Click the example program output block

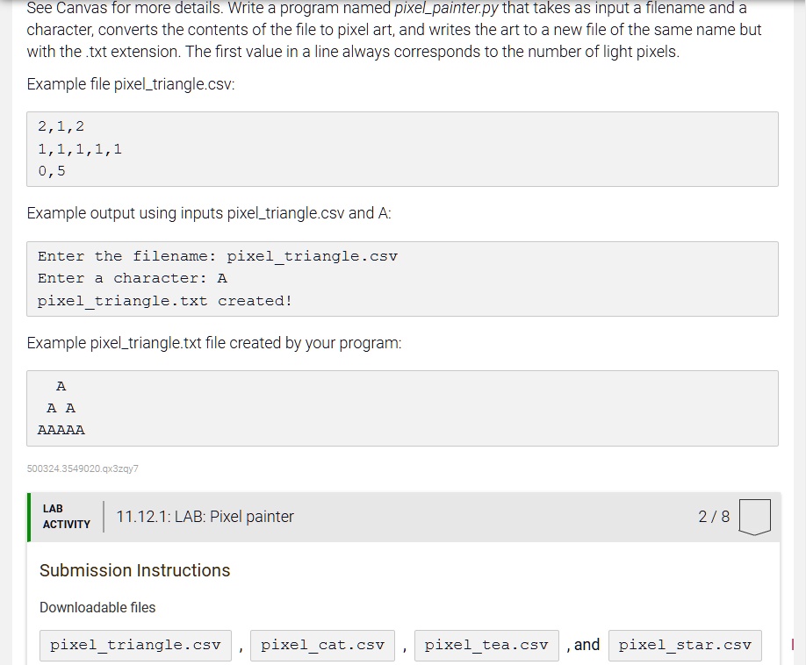click(x=401, y=278)
